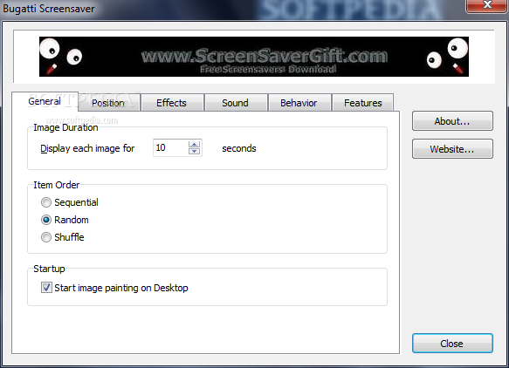
Task: Click the image duration seconds field
Action: pyautogui.click(x=171, y=148)
